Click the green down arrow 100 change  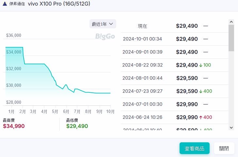(x=205, y=65)
